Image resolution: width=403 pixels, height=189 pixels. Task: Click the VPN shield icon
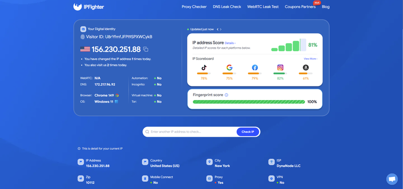(272, 178)
